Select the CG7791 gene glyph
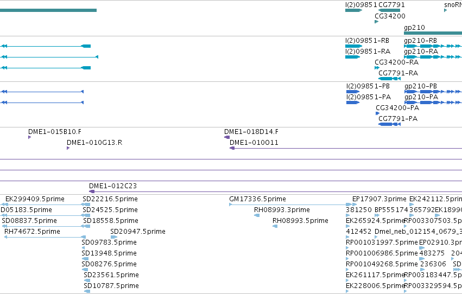Image resolution: width=462 pixels, height=294 pixels. point(389,10)
